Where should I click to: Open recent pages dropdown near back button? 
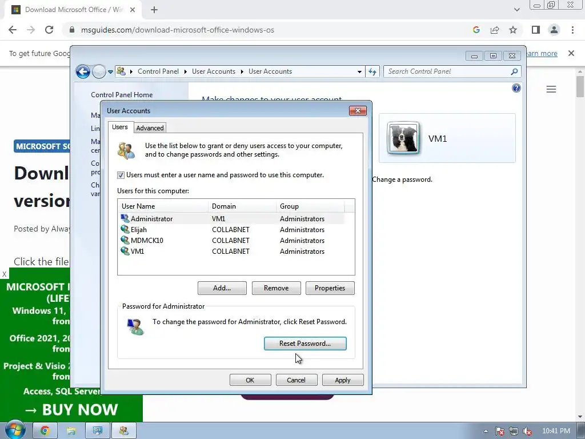pos(110,71)
